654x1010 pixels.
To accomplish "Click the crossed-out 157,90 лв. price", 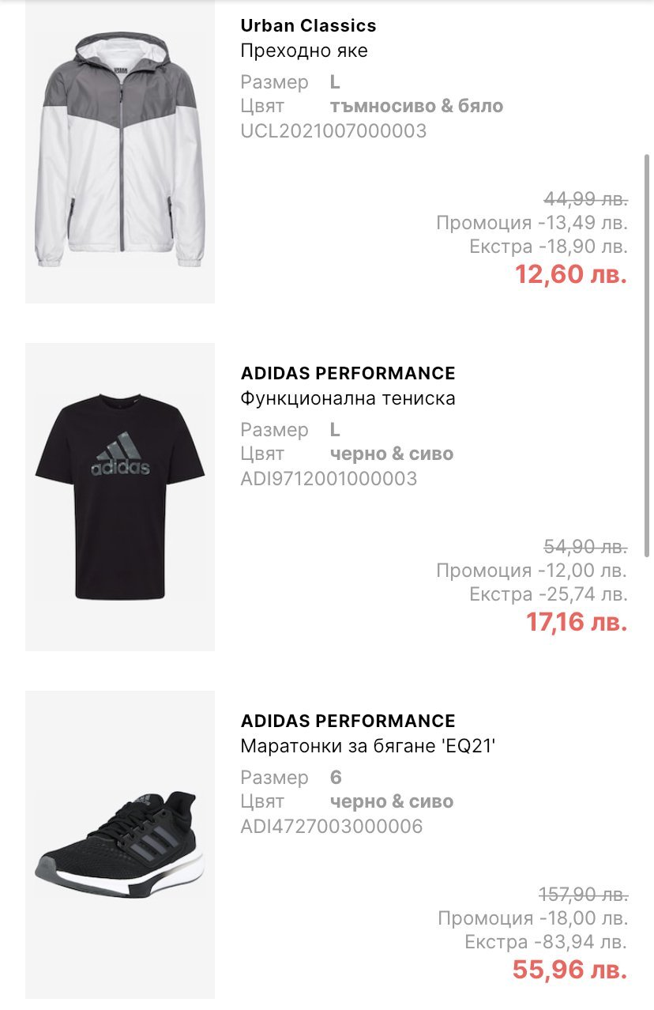I will tap(584, 895).
